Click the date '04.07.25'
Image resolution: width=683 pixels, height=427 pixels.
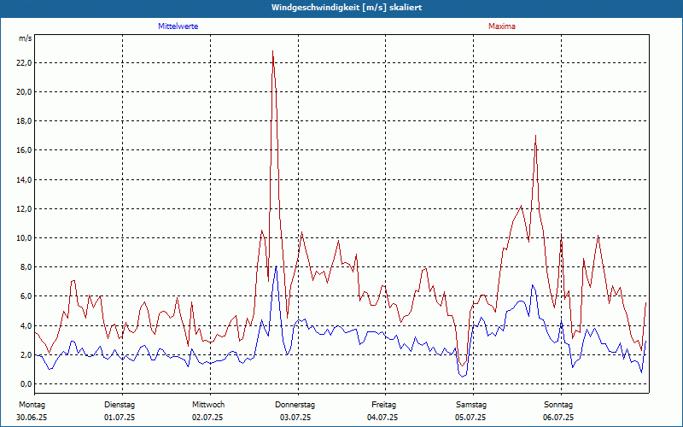[x=382, y=418]
